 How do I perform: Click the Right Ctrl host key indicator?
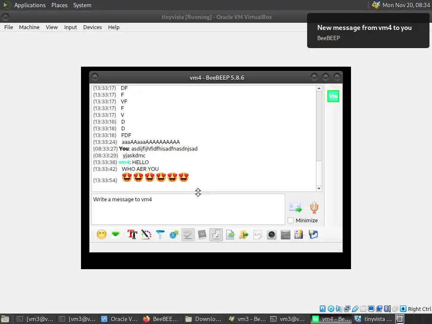pos(419,309)
